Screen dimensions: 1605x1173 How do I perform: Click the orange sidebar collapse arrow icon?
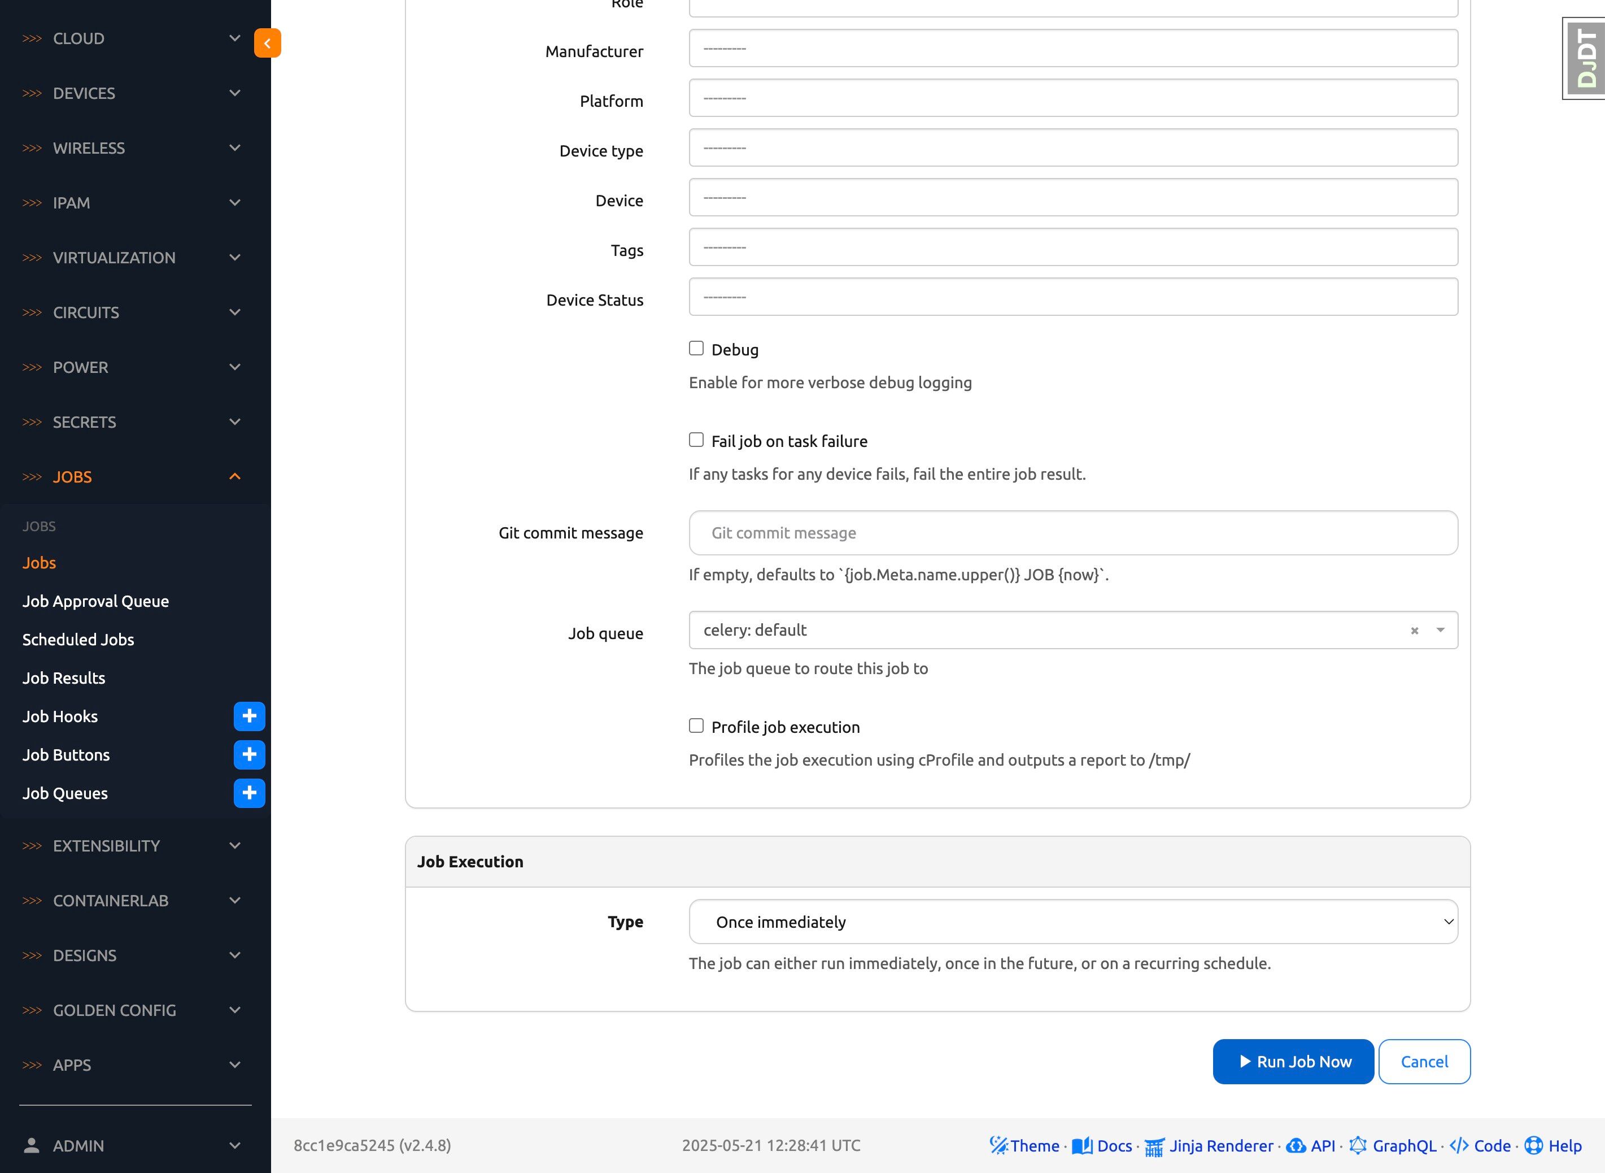coord(268,44)
